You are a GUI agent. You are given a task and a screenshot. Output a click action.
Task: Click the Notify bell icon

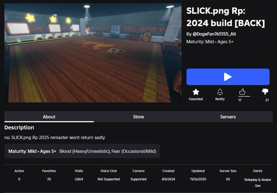(220, 92)
